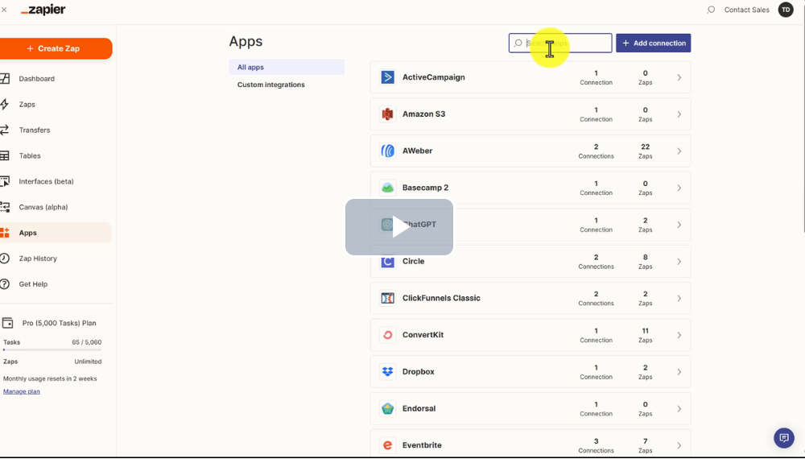Open Get Help label in sidebar
Image resolution: width=805 pixels, height=459 pixels.
coord(33,284)
